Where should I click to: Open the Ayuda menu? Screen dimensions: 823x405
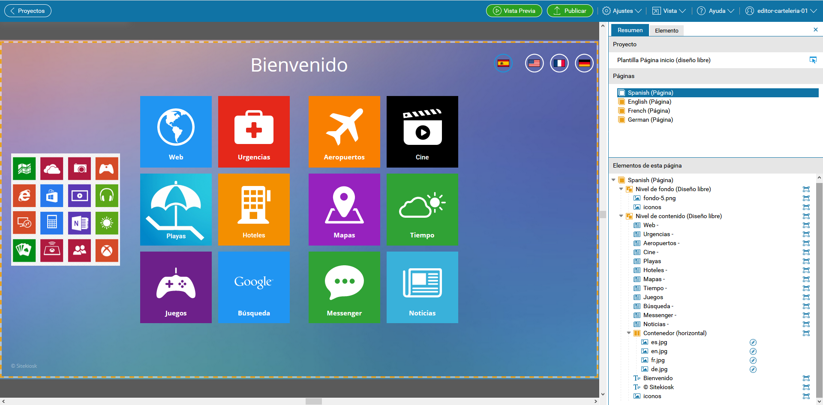click(715, 11)
